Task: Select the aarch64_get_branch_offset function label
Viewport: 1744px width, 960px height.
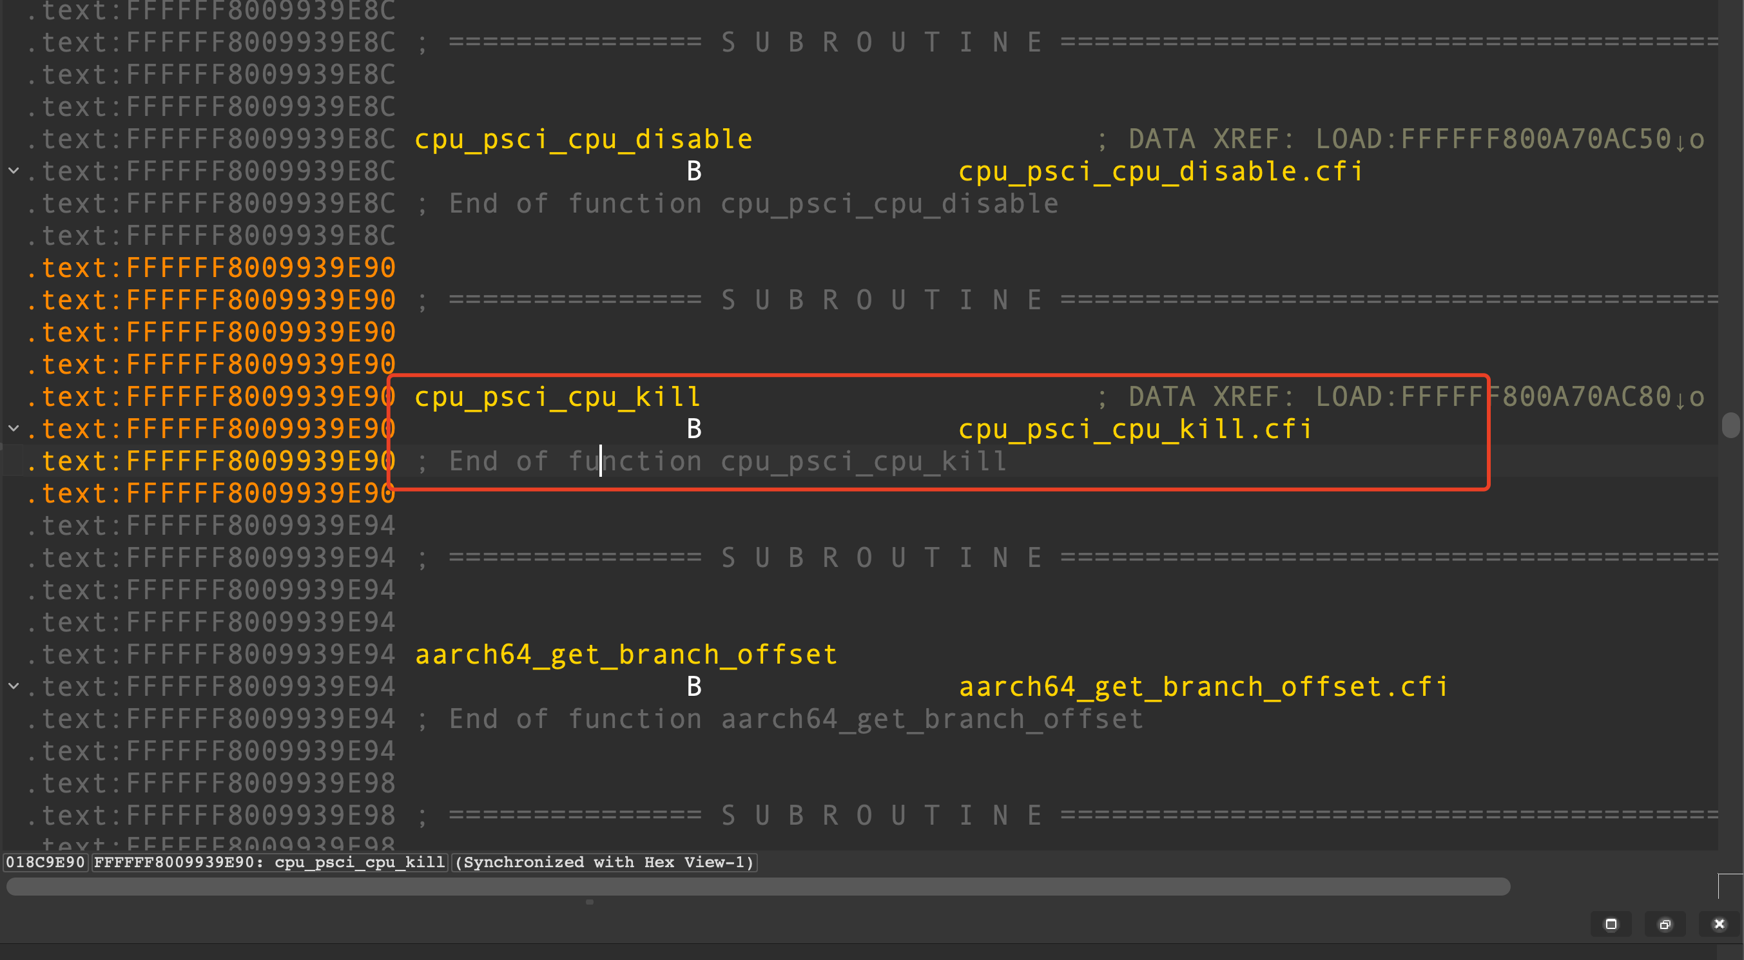Action: (x=626, y=655)
